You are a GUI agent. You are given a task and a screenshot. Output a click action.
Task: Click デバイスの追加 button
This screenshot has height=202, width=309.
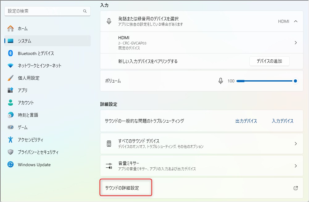click(269, 61)
